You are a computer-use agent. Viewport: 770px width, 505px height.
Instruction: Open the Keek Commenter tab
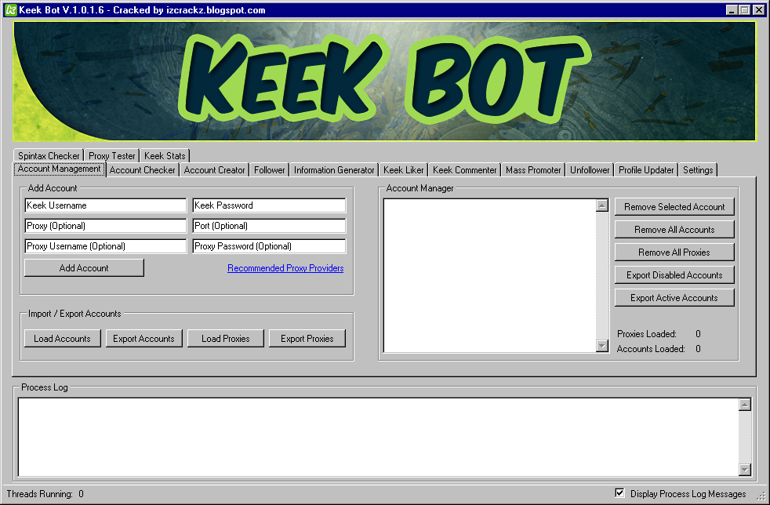pos(464,170)
